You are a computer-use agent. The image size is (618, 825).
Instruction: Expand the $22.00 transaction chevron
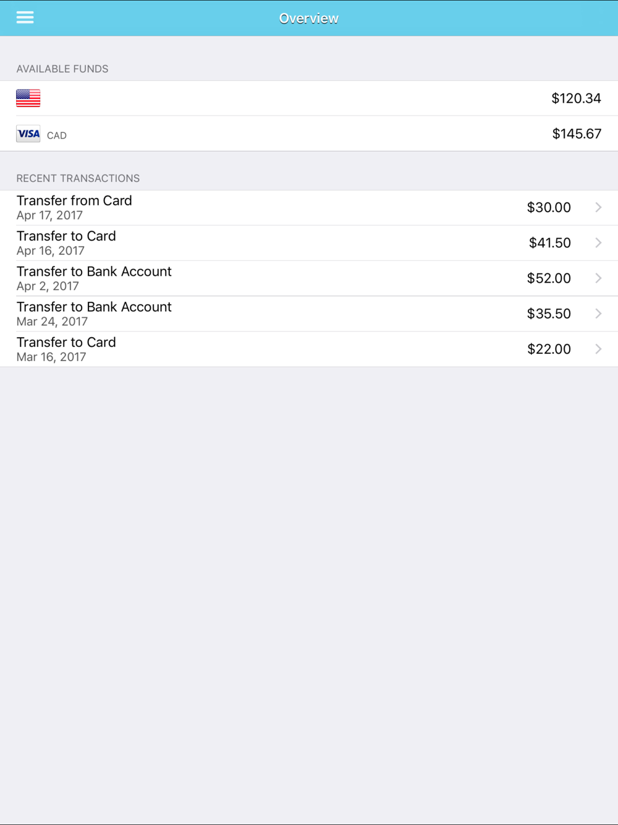click(598, 349)
